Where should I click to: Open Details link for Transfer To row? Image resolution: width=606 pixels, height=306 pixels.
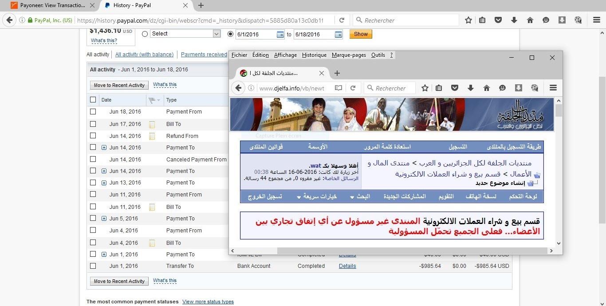(347, 266)
